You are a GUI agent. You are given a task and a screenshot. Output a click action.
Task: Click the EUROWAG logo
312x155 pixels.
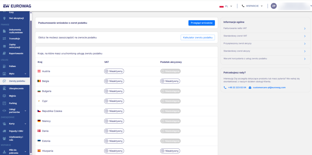click(17, 6)
